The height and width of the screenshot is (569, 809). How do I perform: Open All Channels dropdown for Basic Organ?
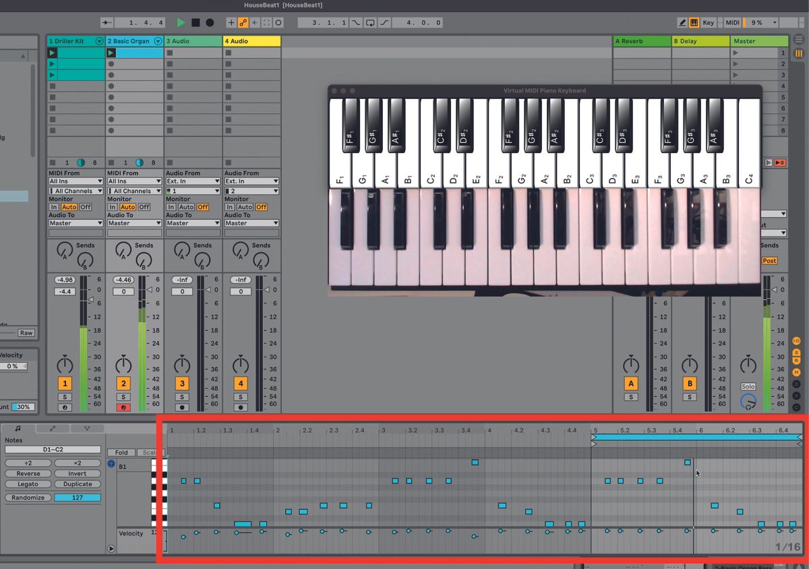click(x=134, y=191)
